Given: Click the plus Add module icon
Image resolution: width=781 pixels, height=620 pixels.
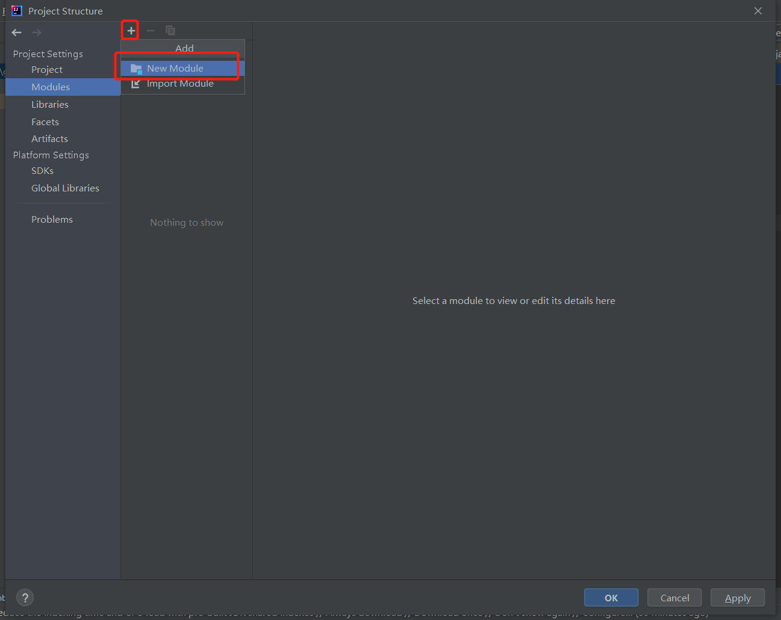Looking at the screenshot, I should [131, 31].
